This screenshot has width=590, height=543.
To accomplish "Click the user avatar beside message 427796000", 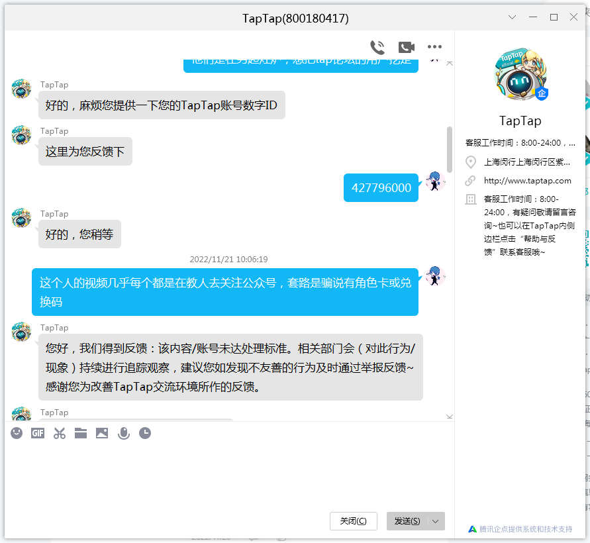I will pyautogui.click(x=435, y=181).
